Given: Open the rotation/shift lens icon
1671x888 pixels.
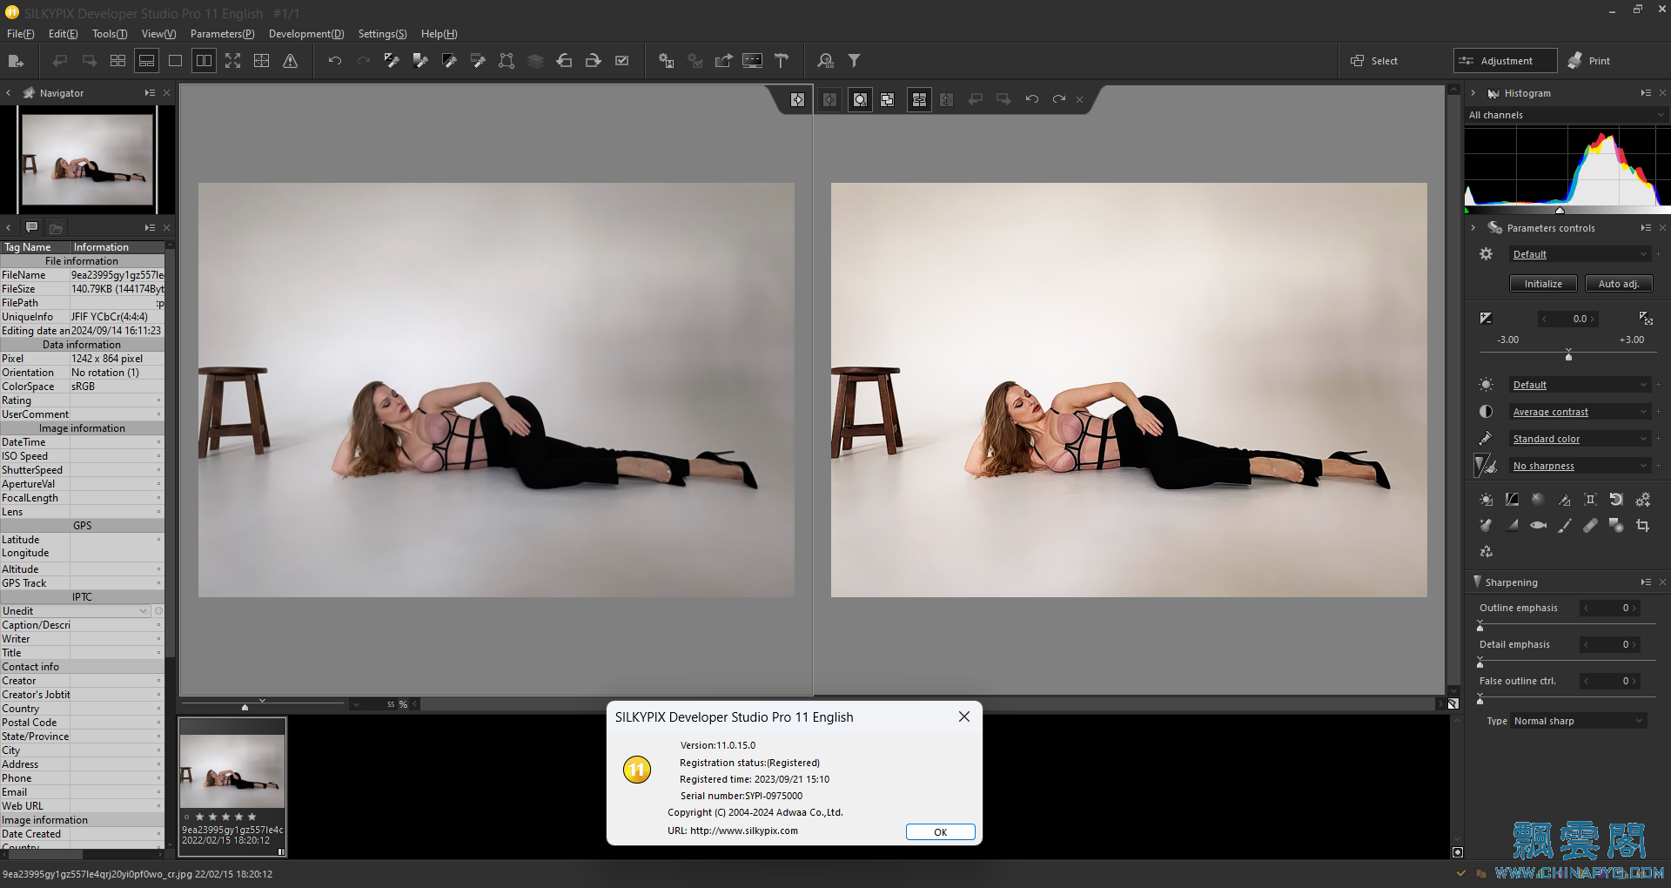Looking at the screenshot, I should coord(1616,500).
